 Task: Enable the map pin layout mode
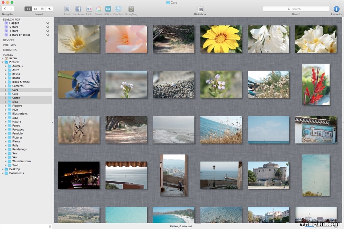coord(49,9)
